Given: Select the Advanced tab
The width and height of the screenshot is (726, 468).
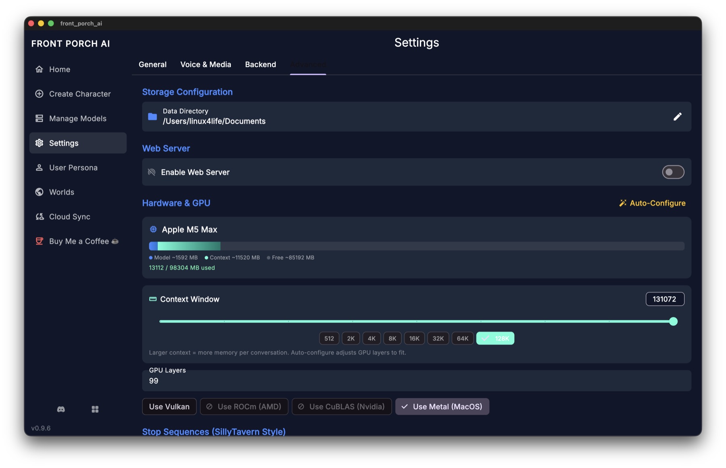Looking at the screenshot, I should click(308, 65).
